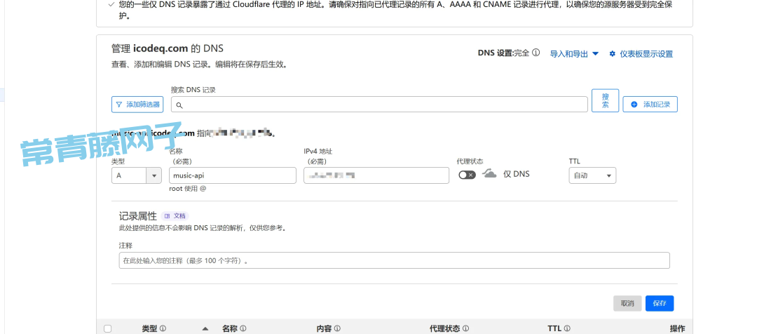Click the info icon beside TTL column header

(x=566, y=328)
